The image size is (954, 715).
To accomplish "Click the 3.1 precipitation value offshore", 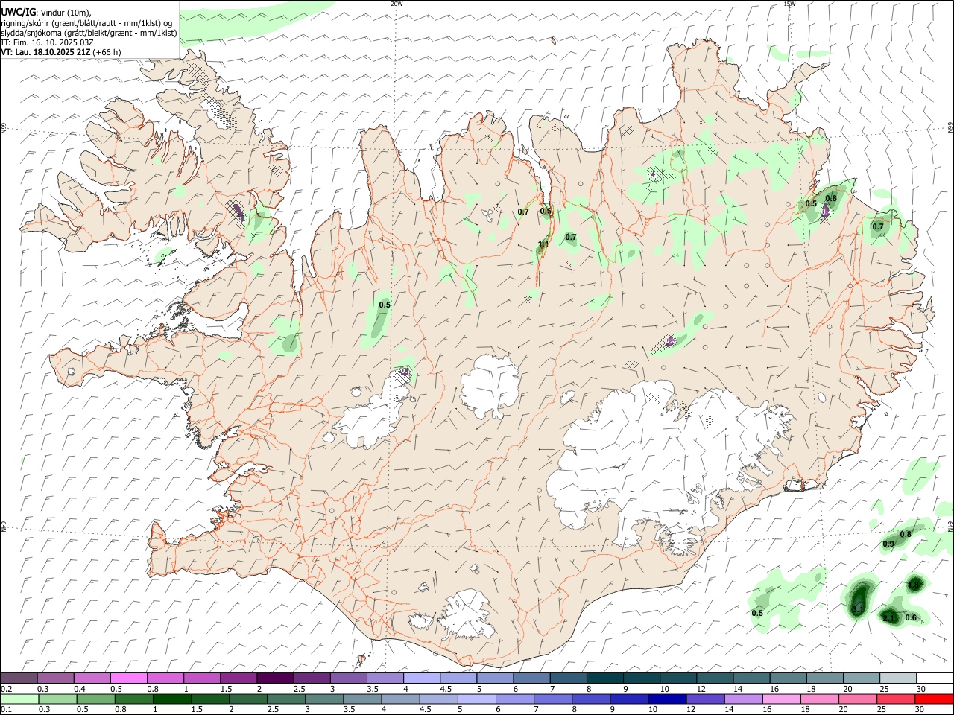I will pos(857,610).
